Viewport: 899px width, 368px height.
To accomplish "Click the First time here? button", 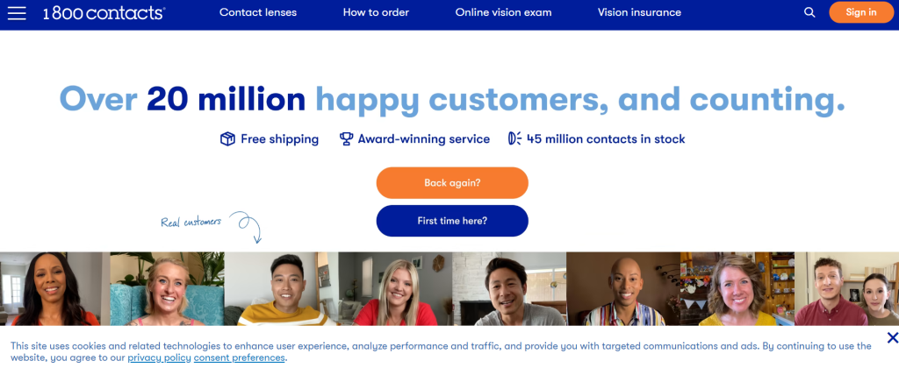I will point(452,221).
